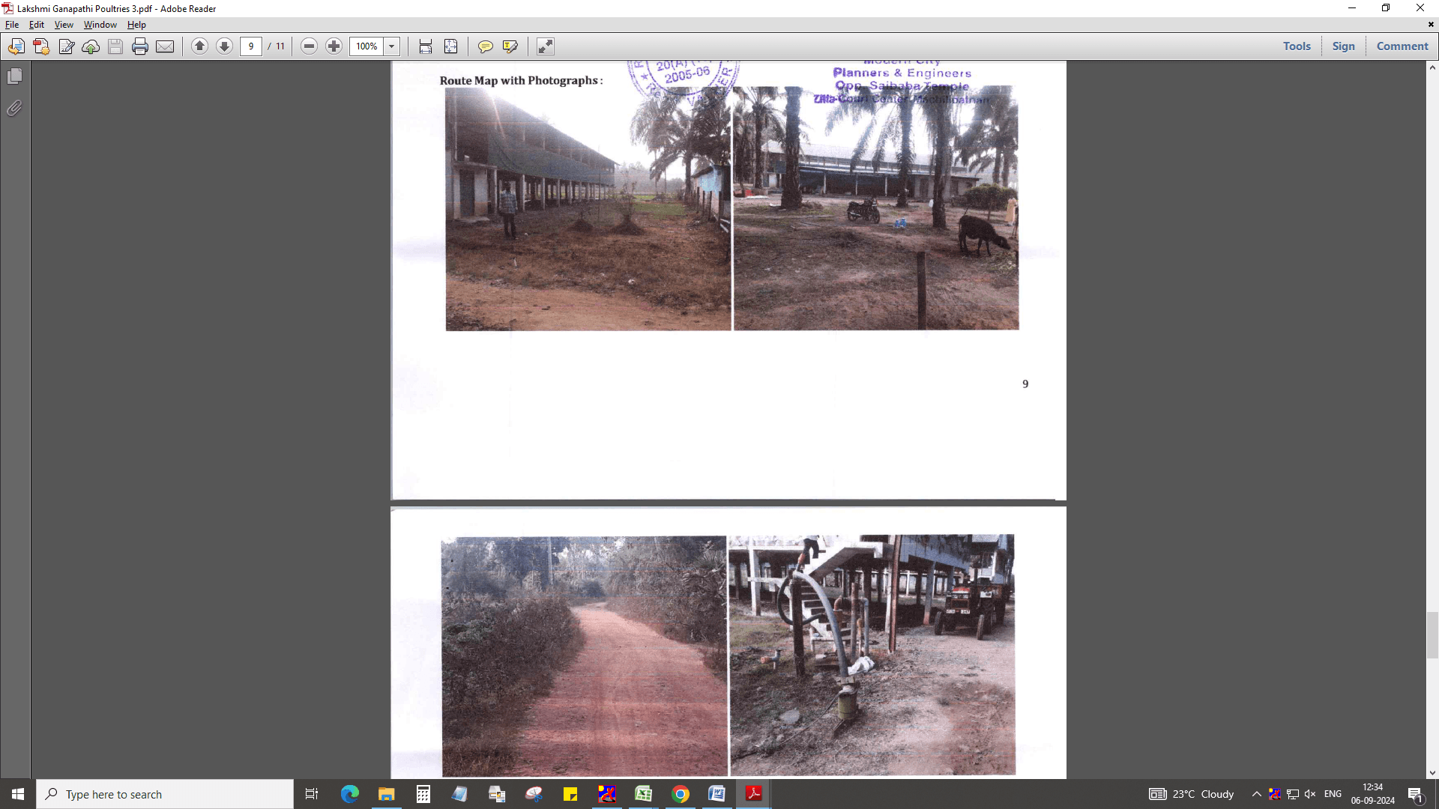The height and width of the screenshot is (809, 1439).
Task: Click the Convert file to PDF icon
Action: point(41,46)
